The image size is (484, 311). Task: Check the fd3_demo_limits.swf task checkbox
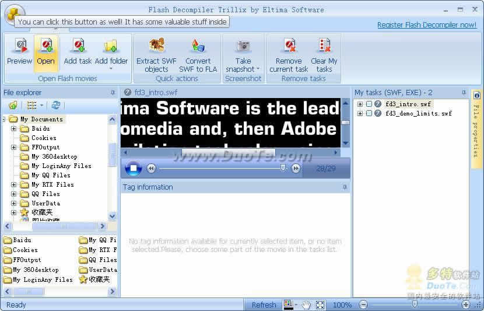[x=369, y=113]
